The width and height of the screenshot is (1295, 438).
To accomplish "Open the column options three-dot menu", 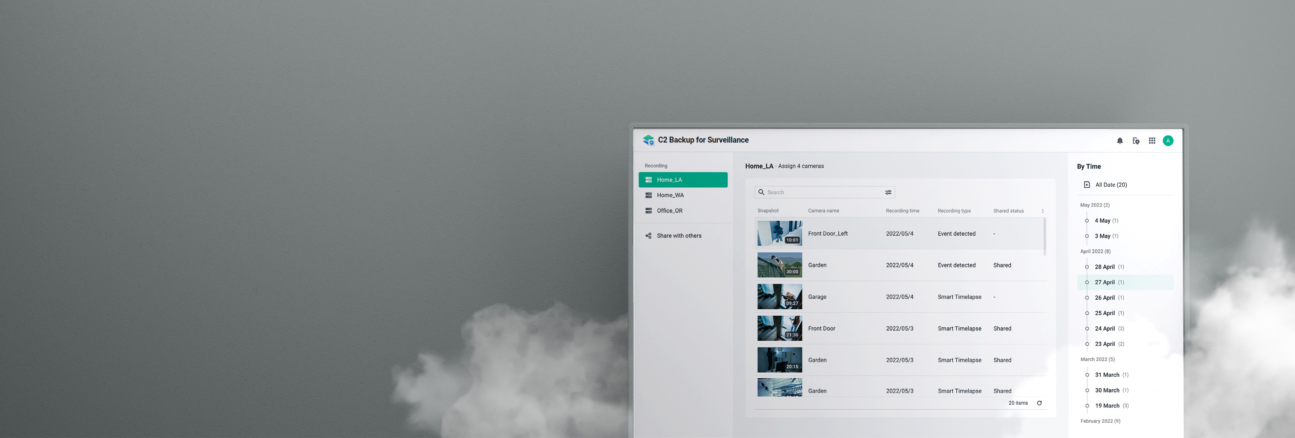I will pos(1043,211).
